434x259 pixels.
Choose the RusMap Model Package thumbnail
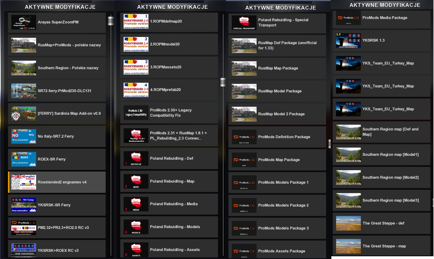244,91
